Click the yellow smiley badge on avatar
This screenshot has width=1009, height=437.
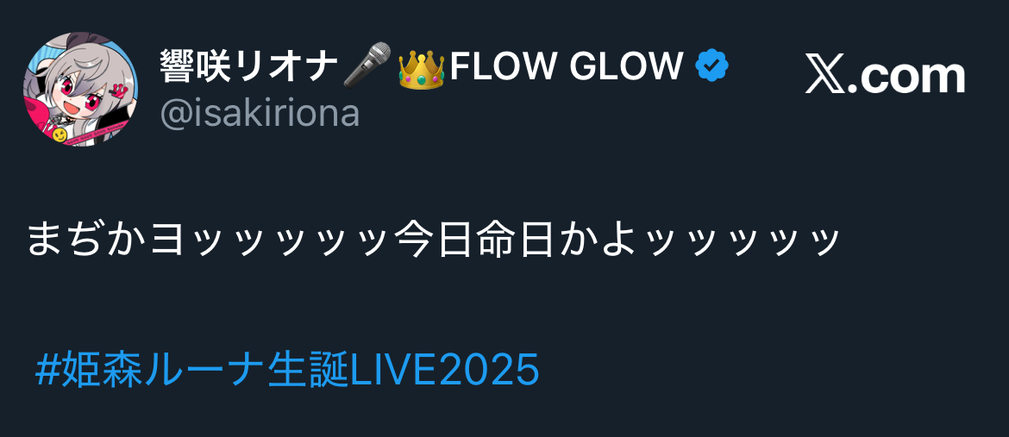click(60, 134)
